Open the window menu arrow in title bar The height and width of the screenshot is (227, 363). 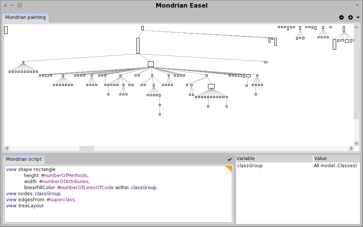357,5
